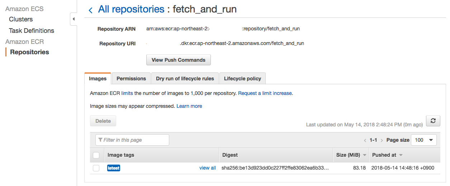Collapse the left sidebar with arrow handle
Image resolution: width=450 pixels, height=186 pixels.
(73, 19)
